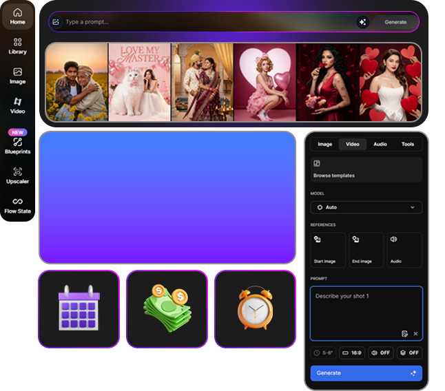Image resolution: width=445 pixels, height=391 pixels.
Task: Open Flow State from the sidebar
Action: (x=17, y=205)
